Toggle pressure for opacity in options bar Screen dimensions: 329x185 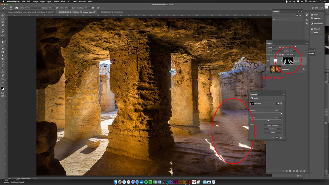point(57,8)
